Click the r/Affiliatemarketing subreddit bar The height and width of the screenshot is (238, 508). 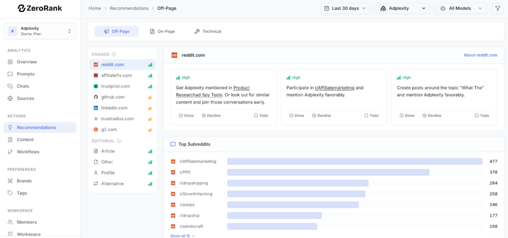[354, 161]
